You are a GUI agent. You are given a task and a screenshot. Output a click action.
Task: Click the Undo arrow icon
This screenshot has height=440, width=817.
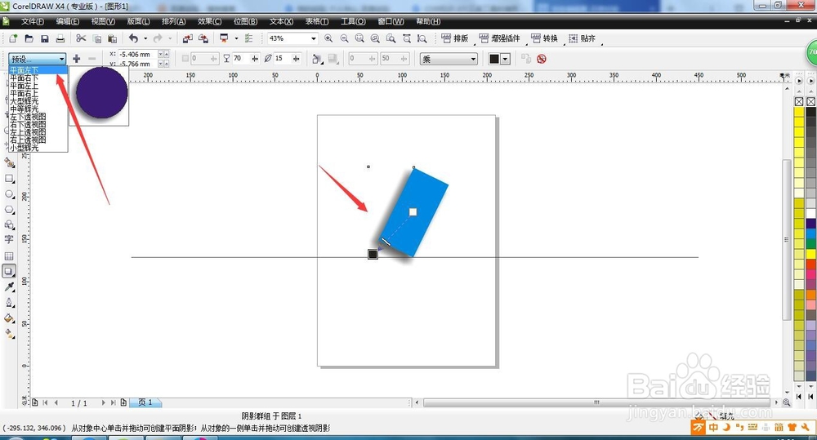point(134,38)
